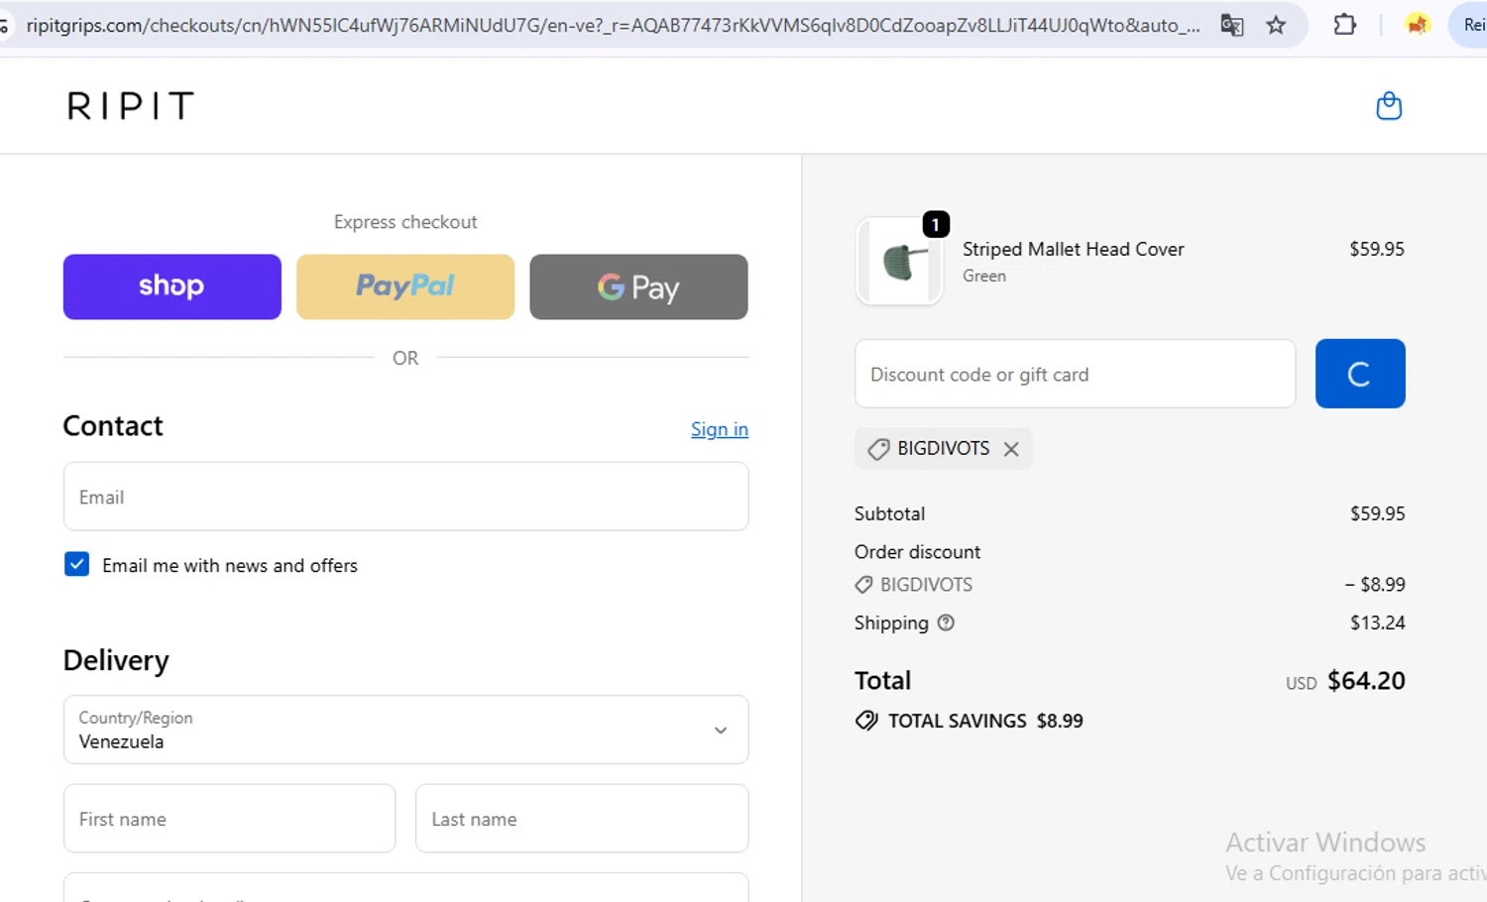
Task: Choose Google Pay express checkout
Action: [x=638, y=286]
